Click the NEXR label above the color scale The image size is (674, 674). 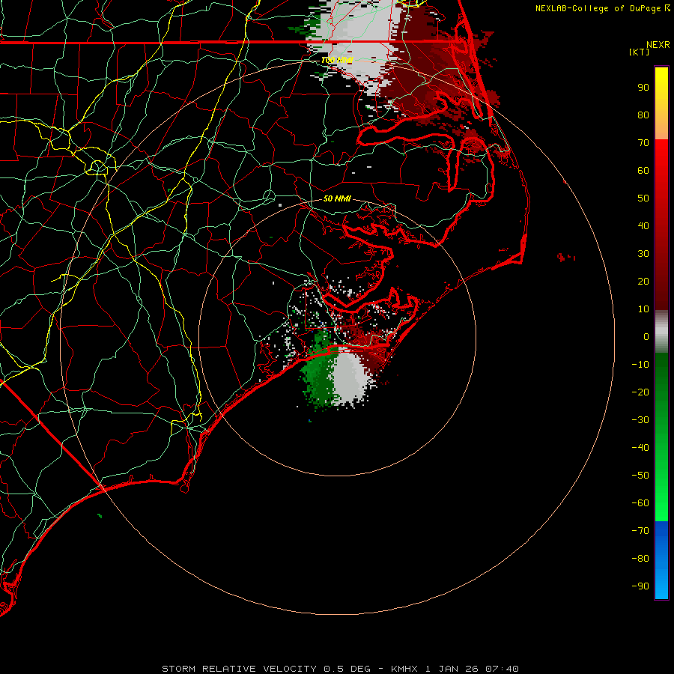(x=658, y=45)
